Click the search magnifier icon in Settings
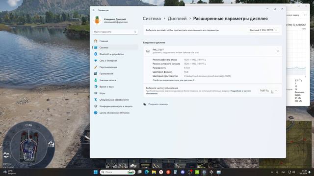This screenshot has height=176, width=314. 135,32
